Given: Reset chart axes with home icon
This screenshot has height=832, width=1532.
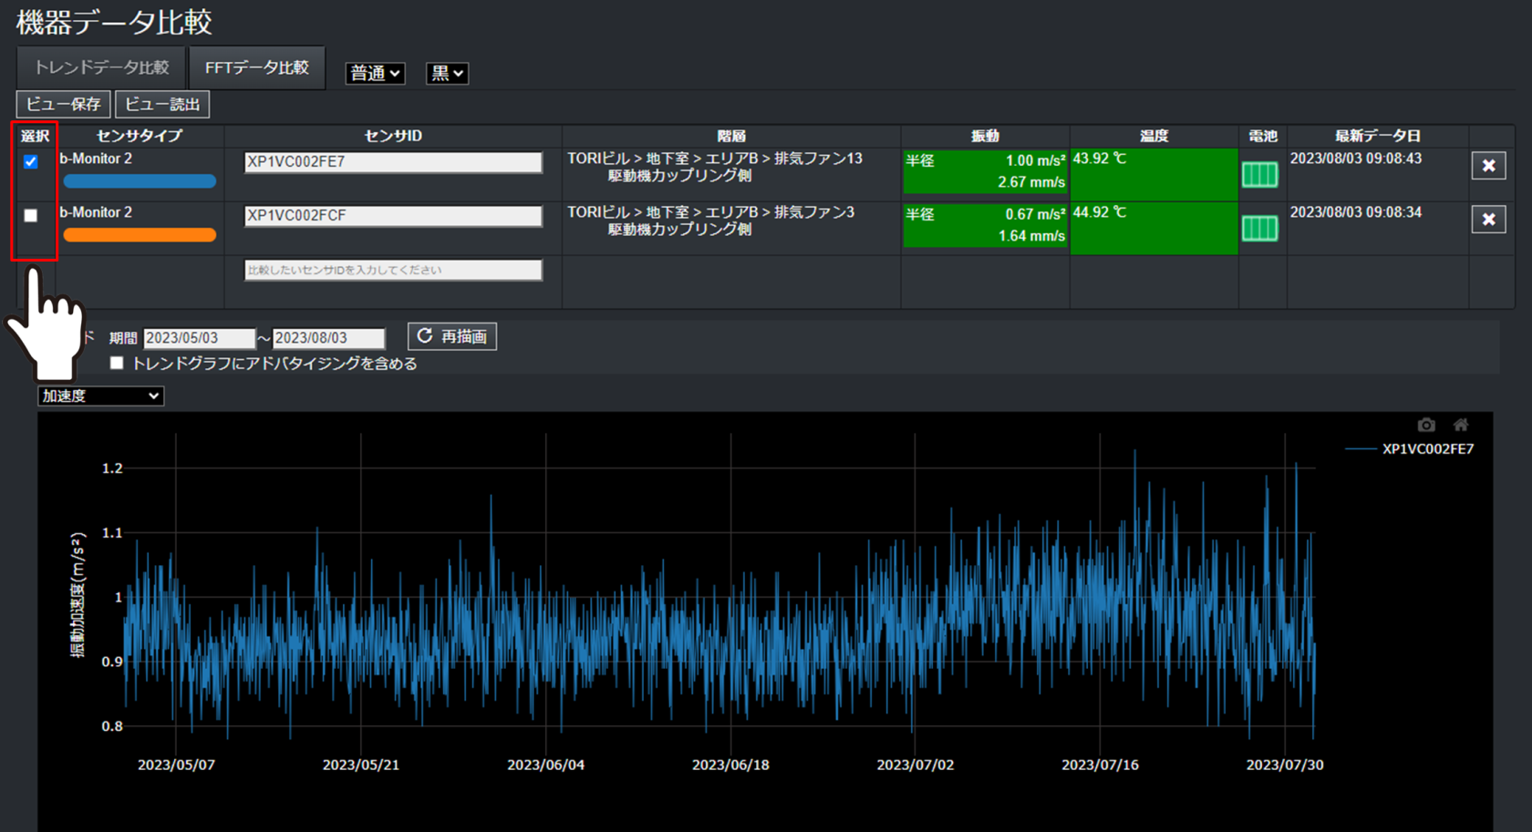Looking at the screenshot, I should (1461, 425).
